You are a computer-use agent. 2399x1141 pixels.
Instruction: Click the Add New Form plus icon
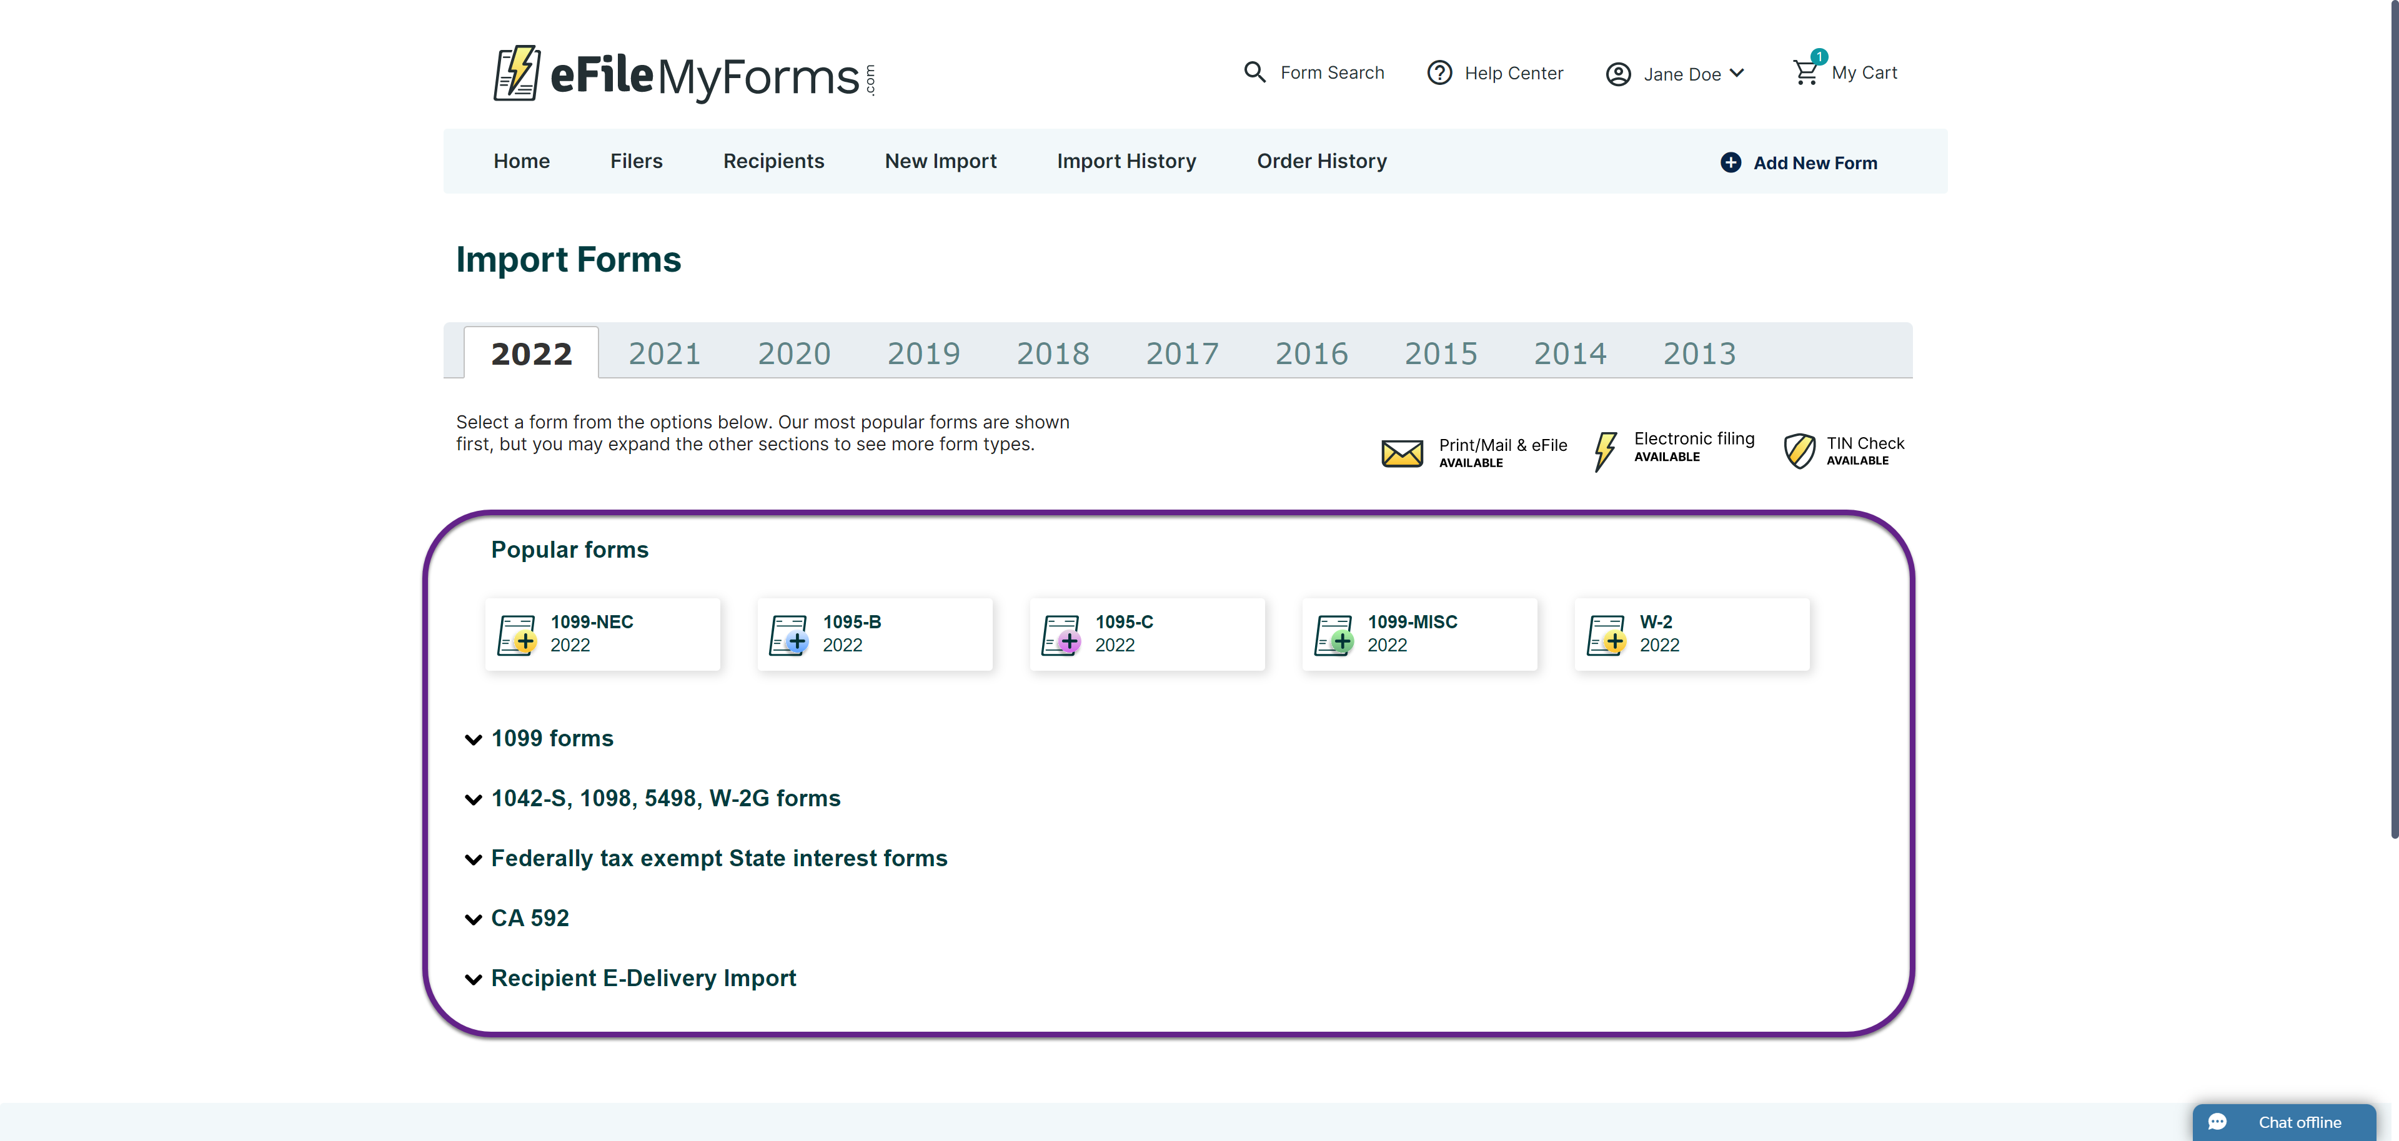(1729, 163)
